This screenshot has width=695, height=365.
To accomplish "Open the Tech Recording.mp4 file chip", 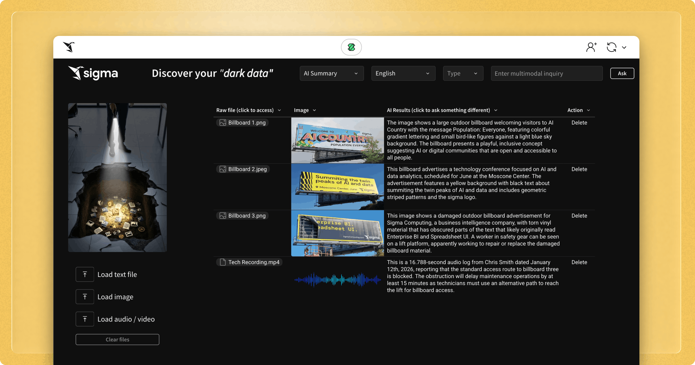I will click(x=250, y=262).
